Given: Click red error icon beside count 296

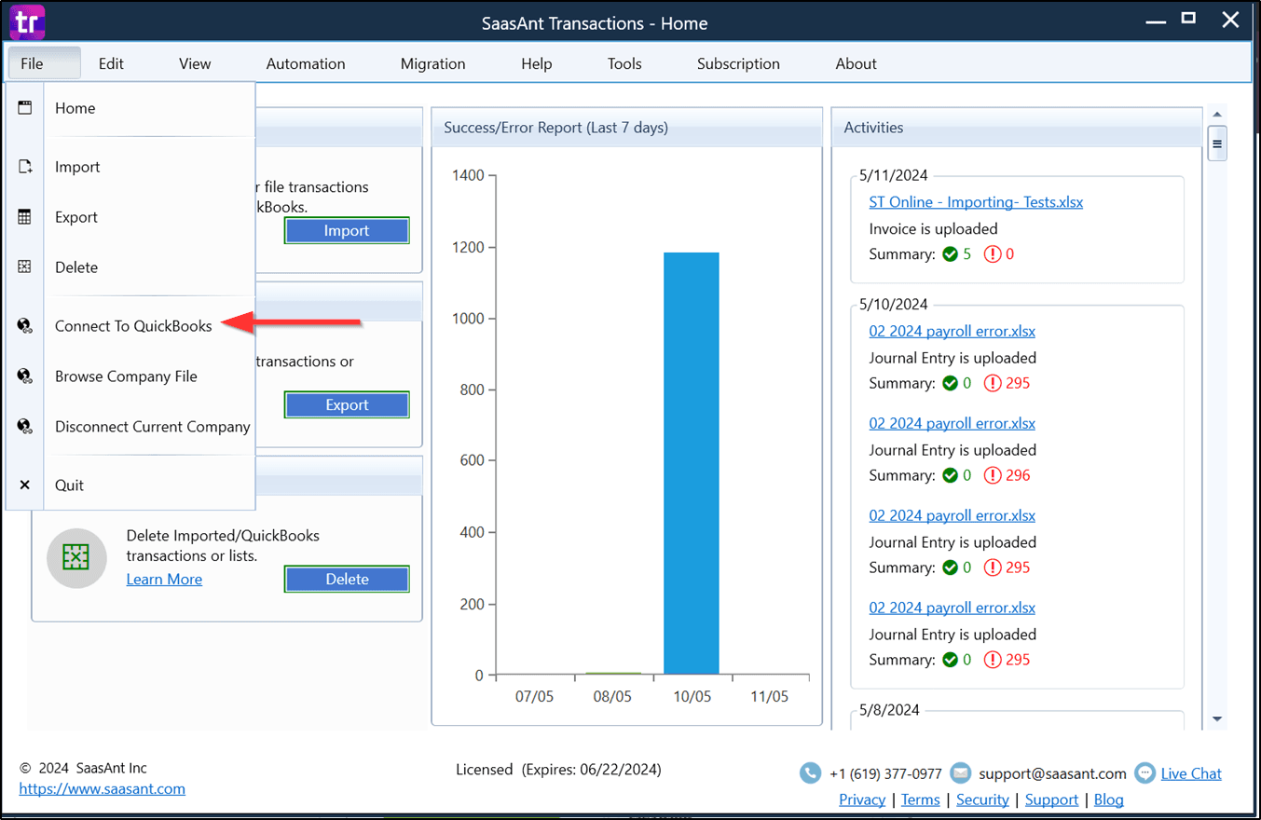Looking at the screenshot, I should coord(993,475).
